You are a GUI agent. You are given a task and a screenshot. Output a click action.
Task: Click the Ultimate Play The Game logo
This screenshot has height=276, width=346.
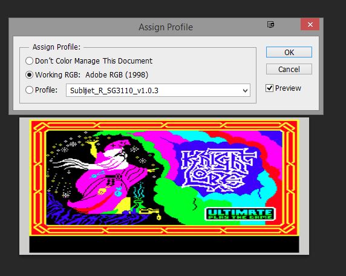coord(240,214)
